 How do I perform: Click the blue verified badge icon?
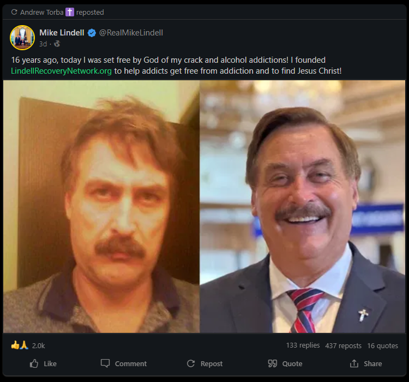pyautogui.click(x=92, y=33)
